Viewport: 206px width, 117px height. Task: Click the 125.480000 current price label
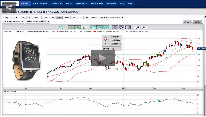[x=201, y=49]
